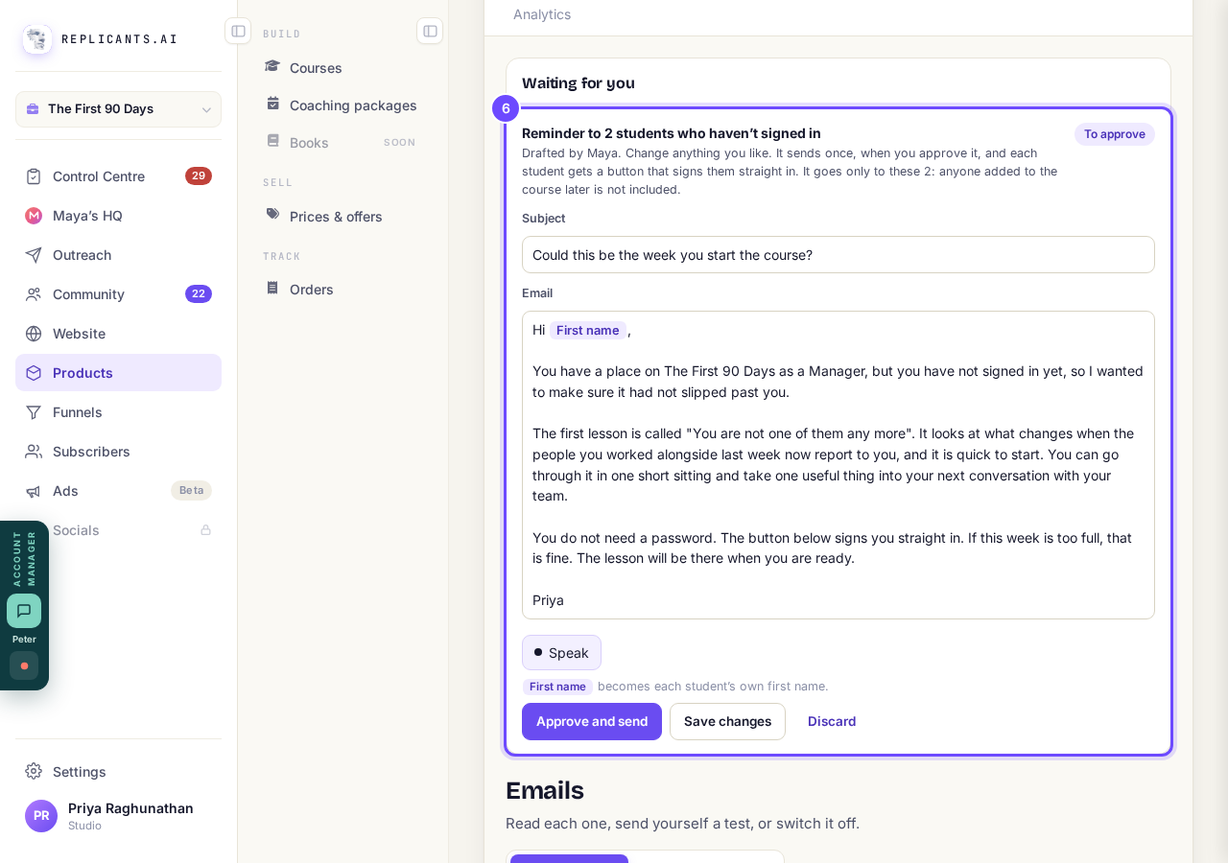Click the Coaching packages calendar icon
The height and width of the screenshot is (863, 1228).
272,104
